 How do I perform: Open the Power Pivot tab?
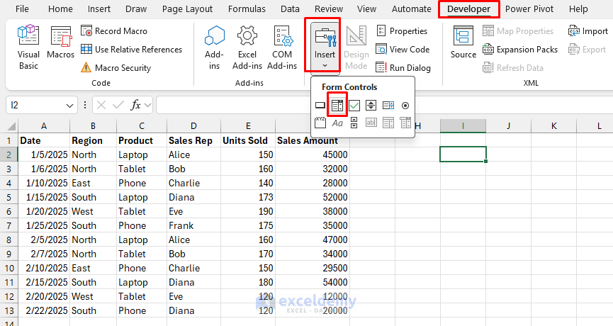pos(529,9)
